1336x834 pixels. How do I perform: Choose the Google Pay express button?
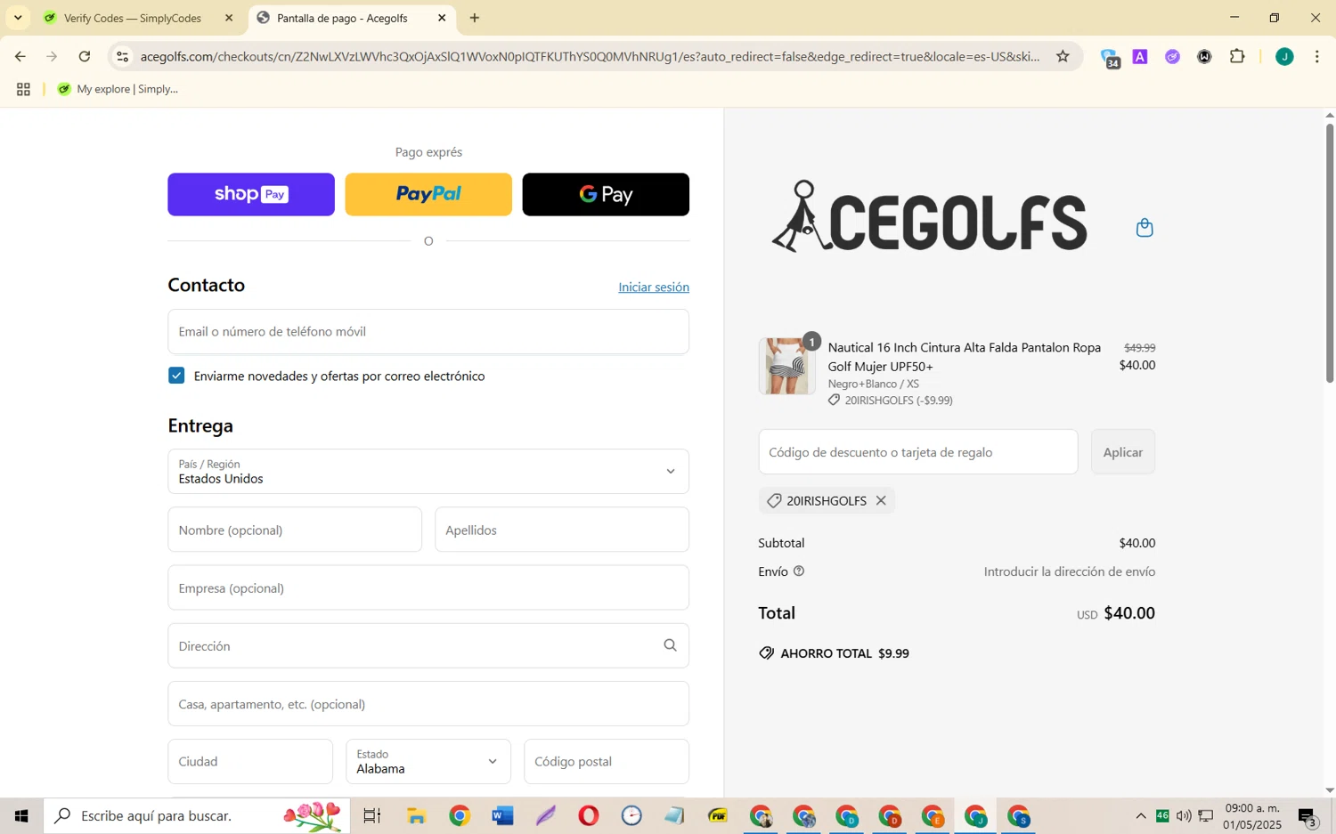point(606,194)
